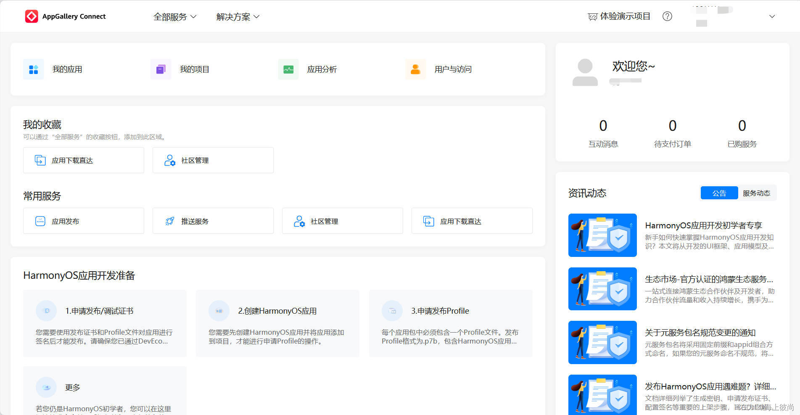Click 应用下载直达 icon under 我的收藏
The width and height of the screenshot is (800, 415).
40,160
